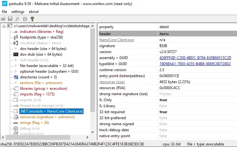Open the typelibId GUID link

click(195, 64)
